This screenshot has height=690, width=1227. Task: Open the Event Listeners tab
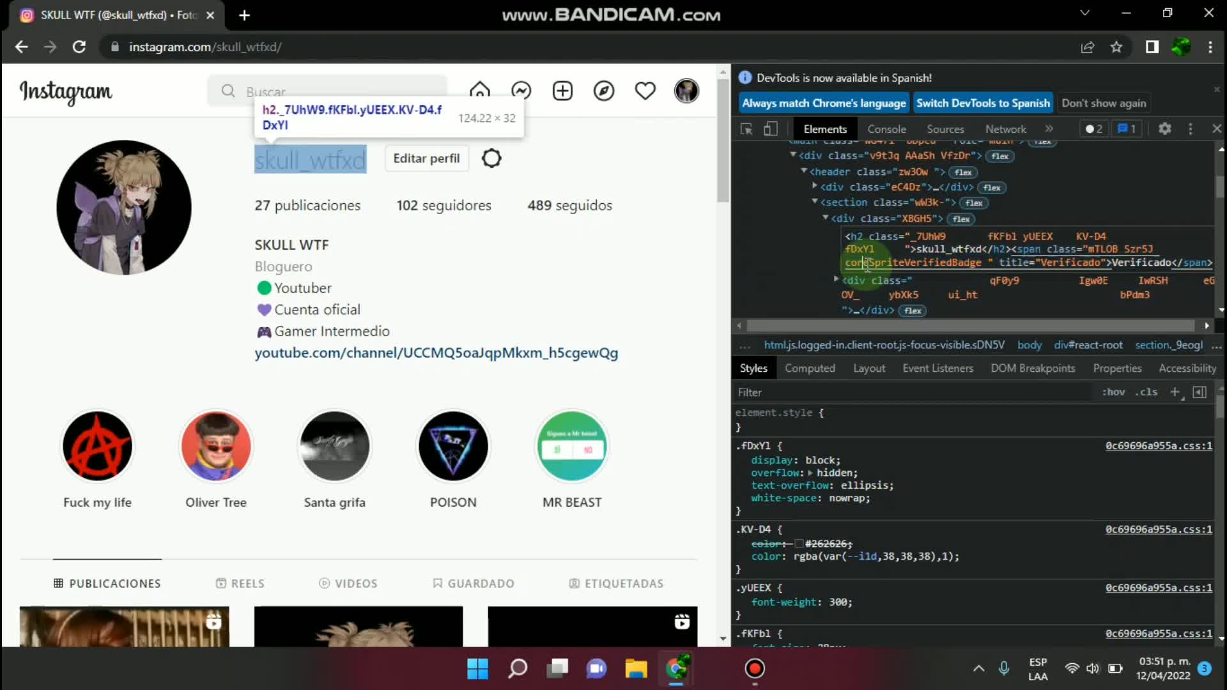pos(938,369)
